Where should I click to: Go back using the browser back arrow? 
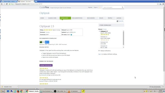[2, 4]
